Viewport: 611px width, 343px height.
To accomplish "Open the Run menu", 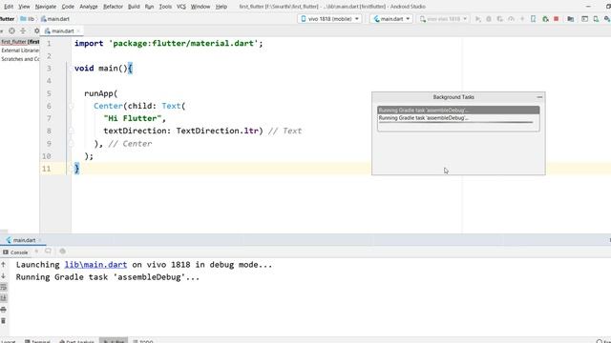I will (x=149, y=7).
